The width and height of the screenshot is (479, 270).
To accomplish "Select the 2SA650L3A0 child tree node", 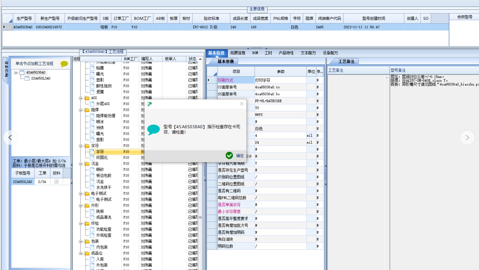I will coord(40,78).
